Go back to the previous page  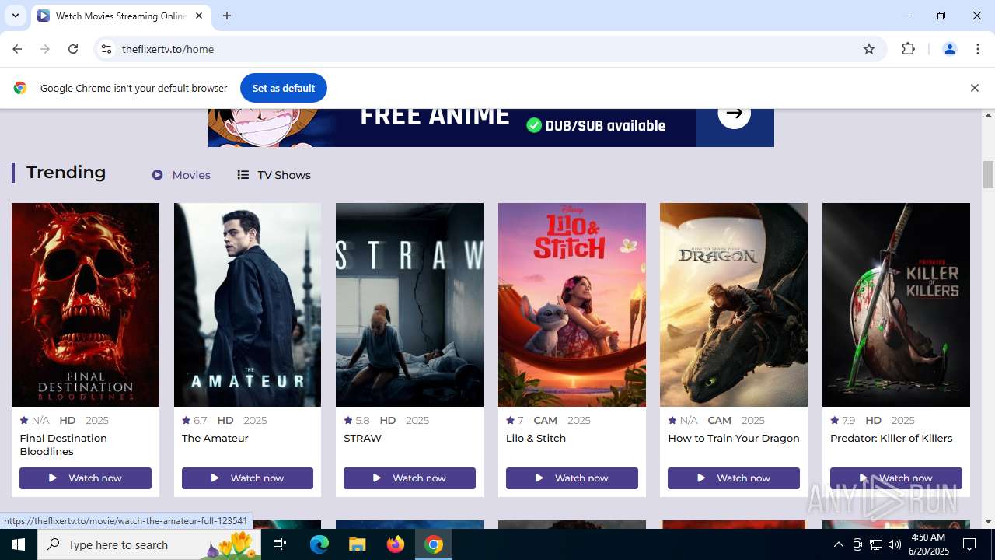pyautogui.click(x=17, y=49)
